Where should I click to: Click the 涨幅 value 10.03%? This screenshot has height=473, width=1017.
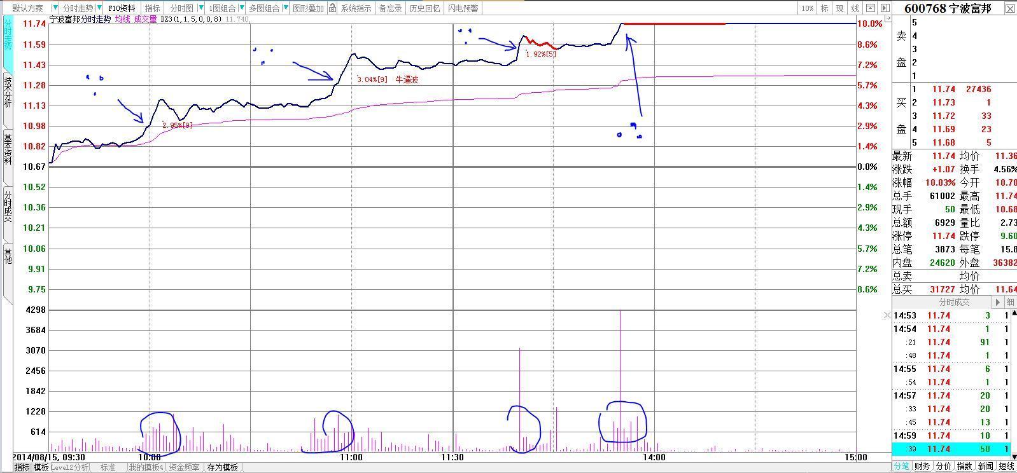click(941, 183)
